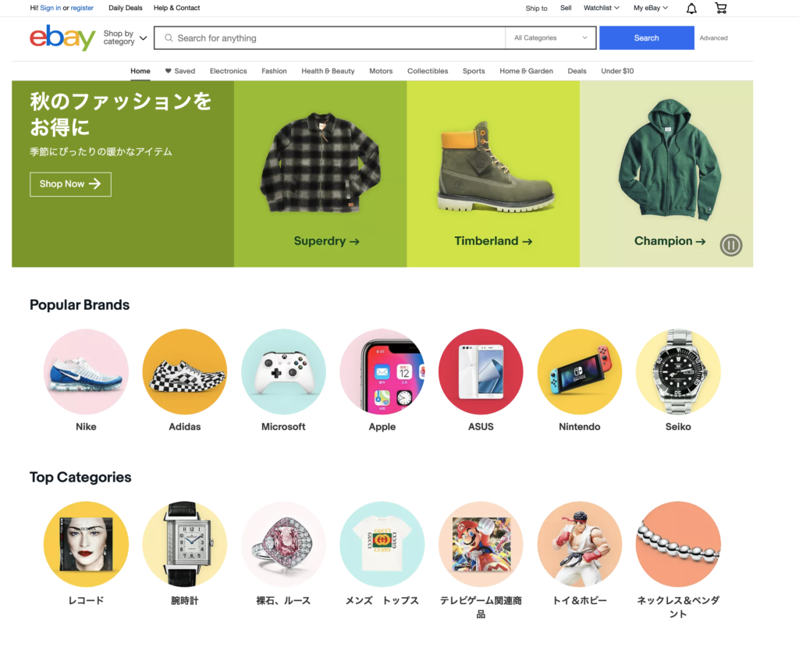The image size is (799, 647).
Task: Open the notifications bell icon
Action: [691, 8]
